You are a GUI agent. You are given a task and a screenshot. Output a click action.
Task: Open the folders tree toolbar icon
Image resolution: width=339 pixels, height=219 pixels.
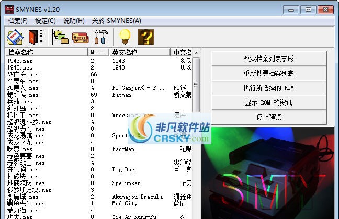[61, 37]
